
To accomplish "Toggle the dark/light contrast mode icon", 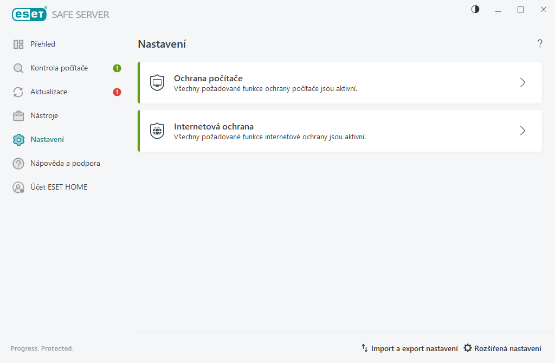I will 475,9.
